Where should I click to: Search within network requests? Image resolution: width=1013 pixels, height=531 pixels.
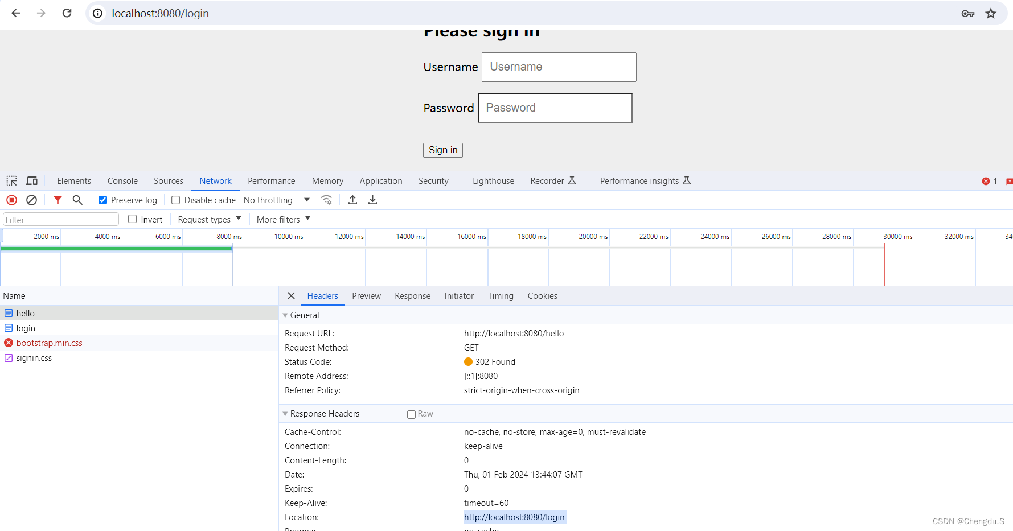77,200
